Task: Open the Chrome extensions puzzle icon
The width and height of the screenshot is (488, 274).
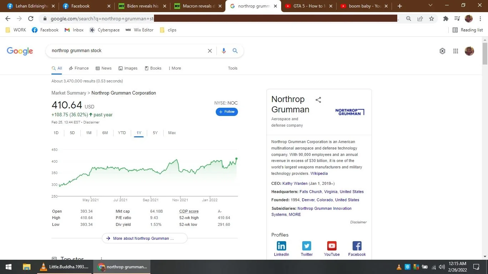Action: pos(445,19)
